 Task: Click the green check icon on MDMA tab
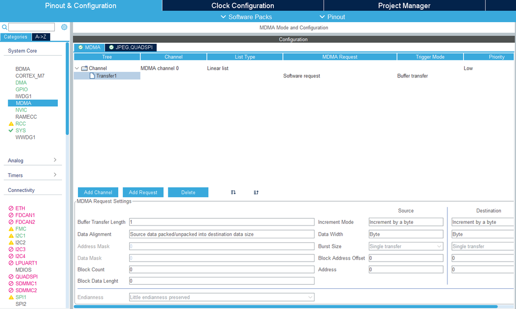pos(81,47)
